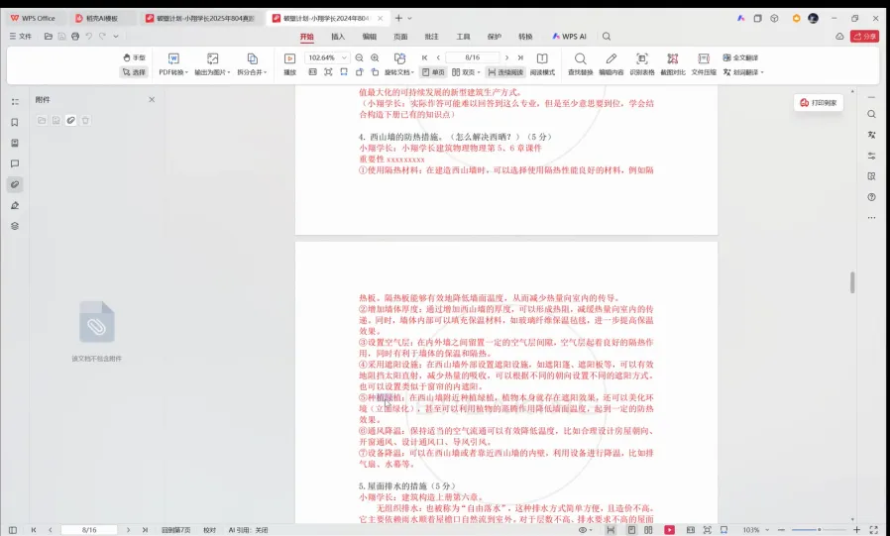Image resolution: width=890 pixels, height=536 pixels.
Task: Open 输出为图片 export as image menu
Action: point(212,64)
